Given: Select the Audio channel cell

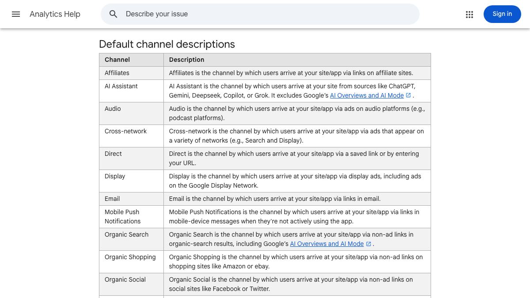Looking at the screenshot, I should [x=132, y=113].
